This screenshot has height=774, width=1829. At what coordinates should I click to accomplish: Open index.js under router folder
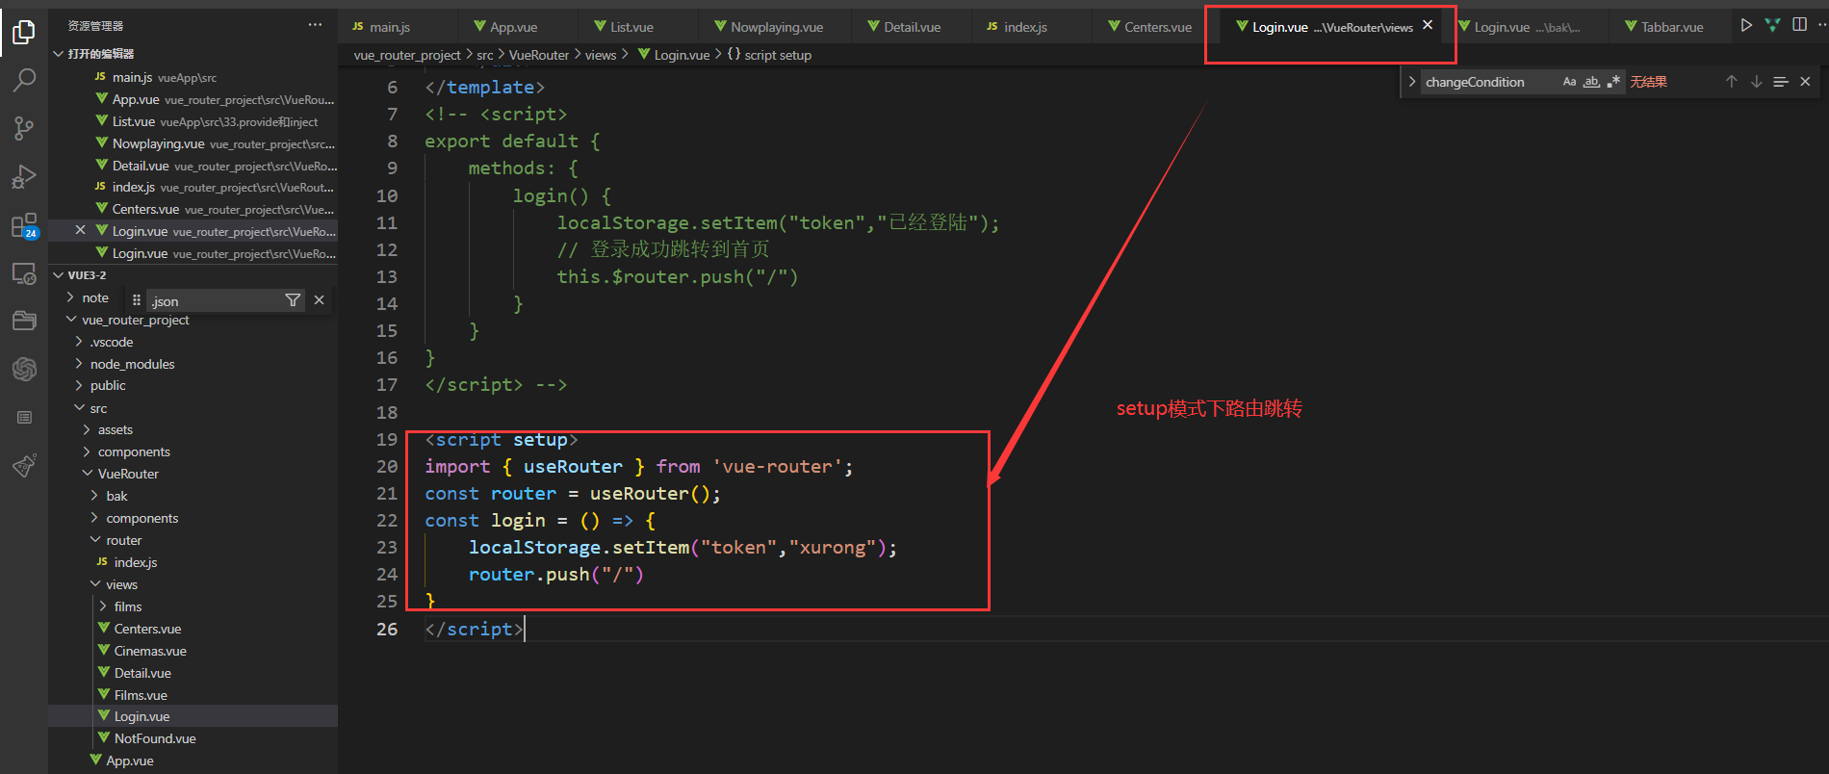click(136, 562)
